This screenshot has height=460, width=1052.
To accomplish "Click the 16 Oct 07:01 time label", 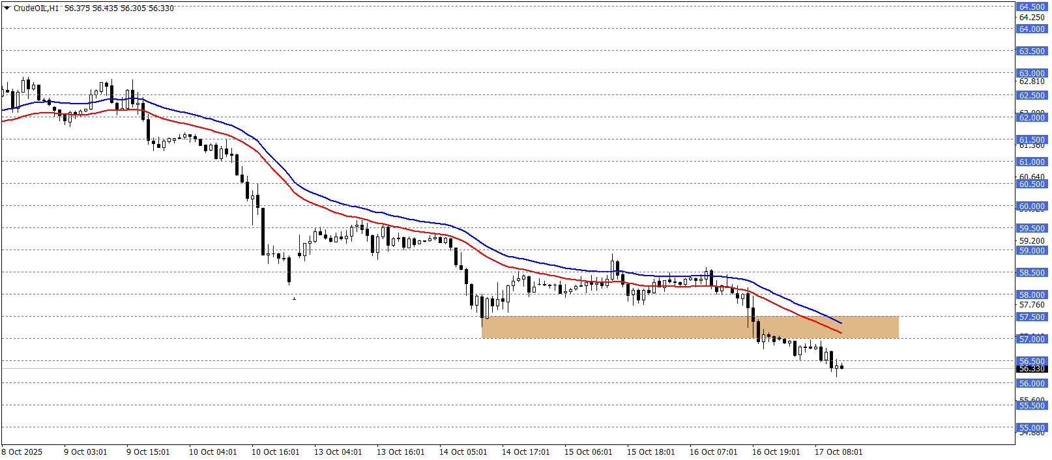I will (x=713, y=452).
